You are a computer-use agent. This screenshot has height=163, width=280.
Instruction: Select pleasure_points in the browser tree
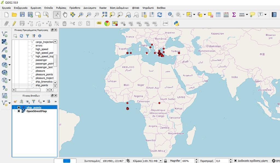point(44,74)
